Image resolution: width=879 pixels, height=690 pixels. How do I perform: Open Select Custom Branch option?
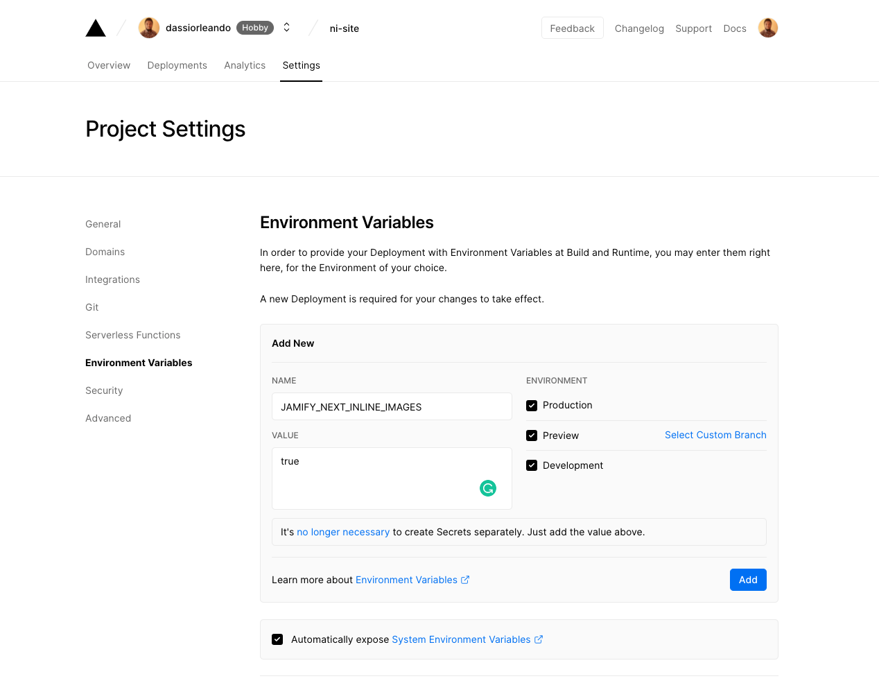pyautogui.click(x=715, y=435)
